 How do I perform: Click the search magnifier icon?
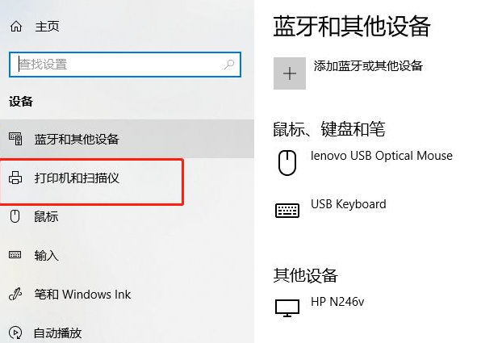(230, 64)
